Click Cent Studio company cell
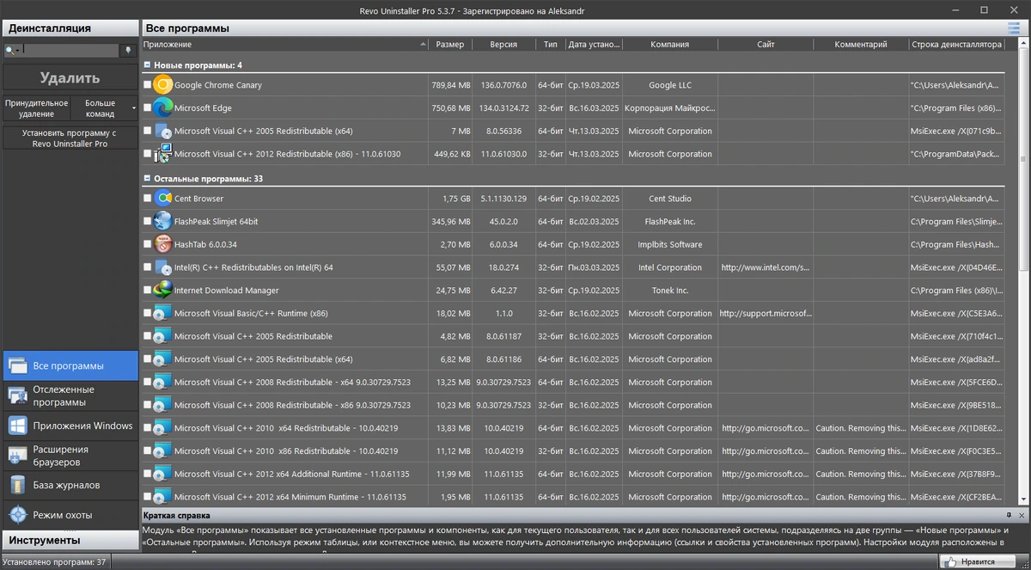The image size is (1031, 570). tap(670, 199)
